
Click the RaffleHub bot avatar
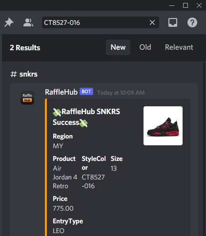click(27, 98)
